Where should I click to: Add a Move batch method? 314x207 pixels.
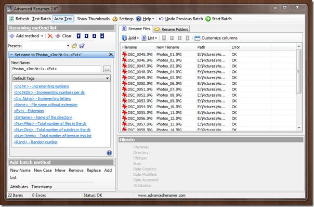pos(60,170)
